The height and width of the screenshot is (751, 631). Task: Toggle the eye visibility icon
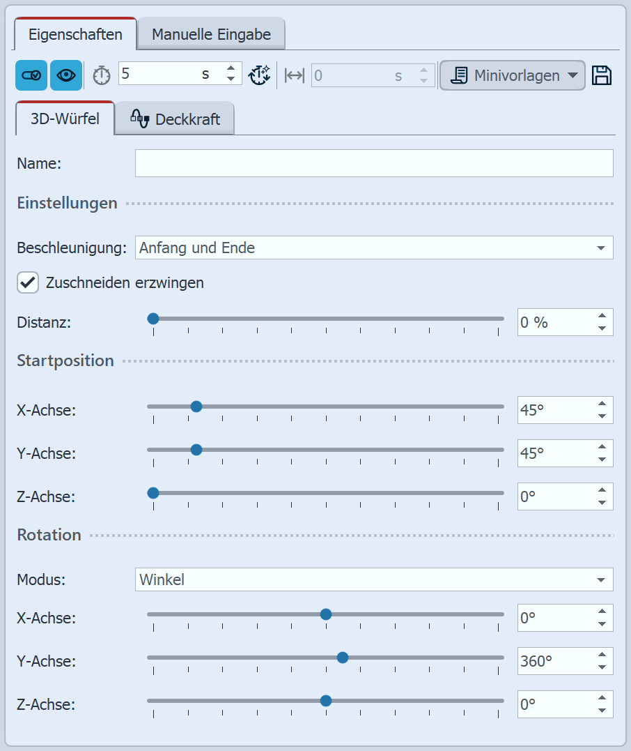click(66, 75)
